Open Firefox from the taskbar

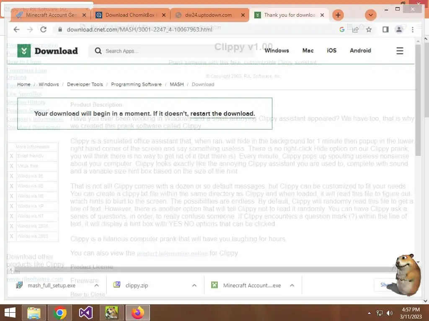pyautogui.click(x=137, y=313)
